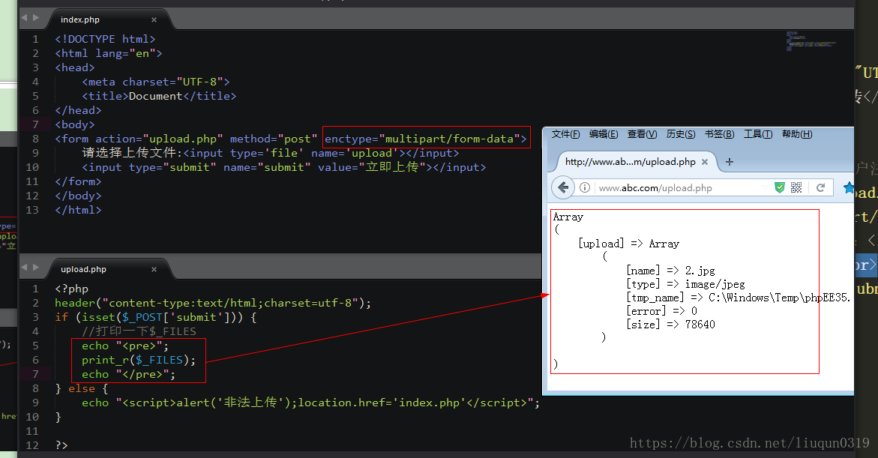The height and width of the screenshot is (458, 878).
Task: Click the <title>Document</title> line
Action: (x=159, y=96)
